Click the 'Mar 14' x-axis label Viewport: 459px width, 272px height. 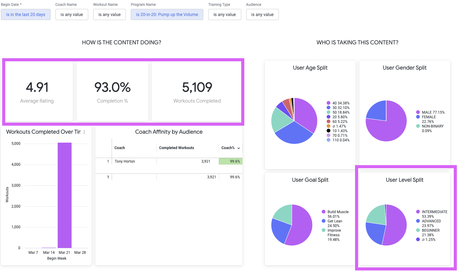(x=49, y=253)
